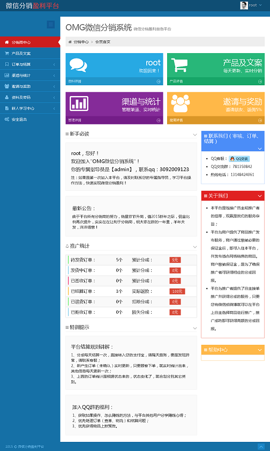Click the chat bubbles icon on root tile
This screenshot has width=270, height=451.
pos(78,65)
